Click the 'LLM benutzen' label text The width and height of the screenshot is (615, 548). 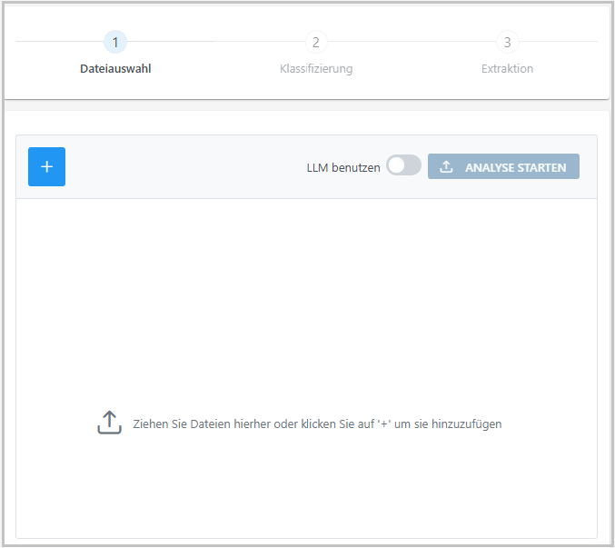343,168
